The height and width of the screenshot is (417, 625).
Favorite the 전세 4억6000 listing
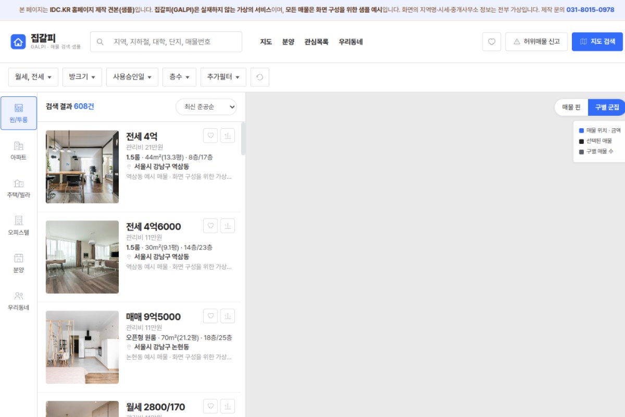[210, 226]
